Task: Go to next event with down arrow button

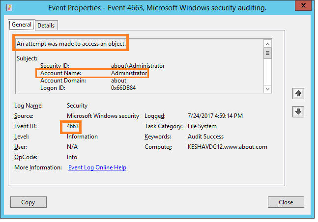Action: coord(297,111)
